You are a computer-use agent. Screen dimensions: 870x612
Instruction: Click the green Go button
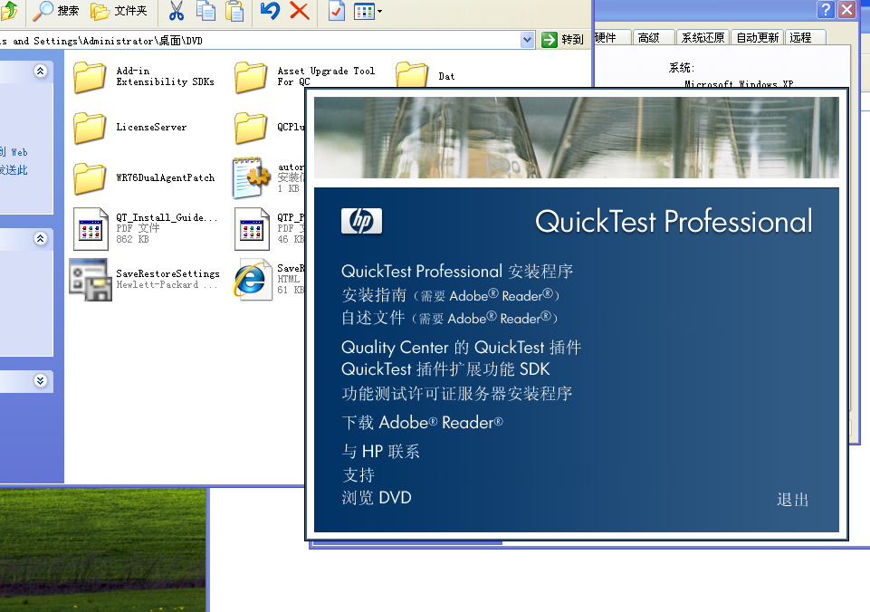(x=562, y=40)
